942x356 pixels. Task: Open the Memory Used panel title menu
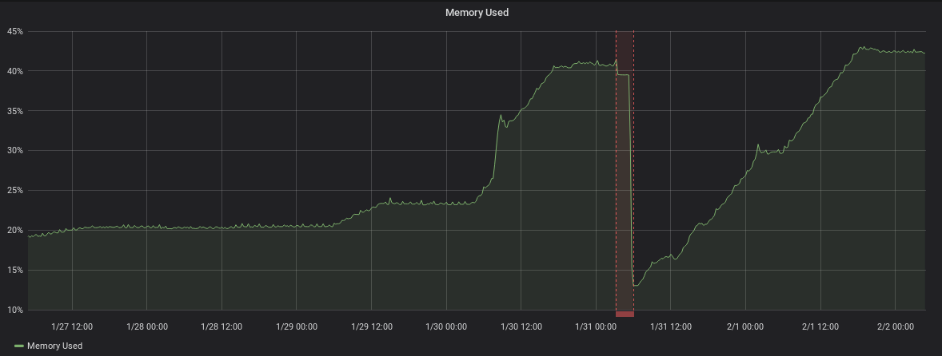point(477,13)
